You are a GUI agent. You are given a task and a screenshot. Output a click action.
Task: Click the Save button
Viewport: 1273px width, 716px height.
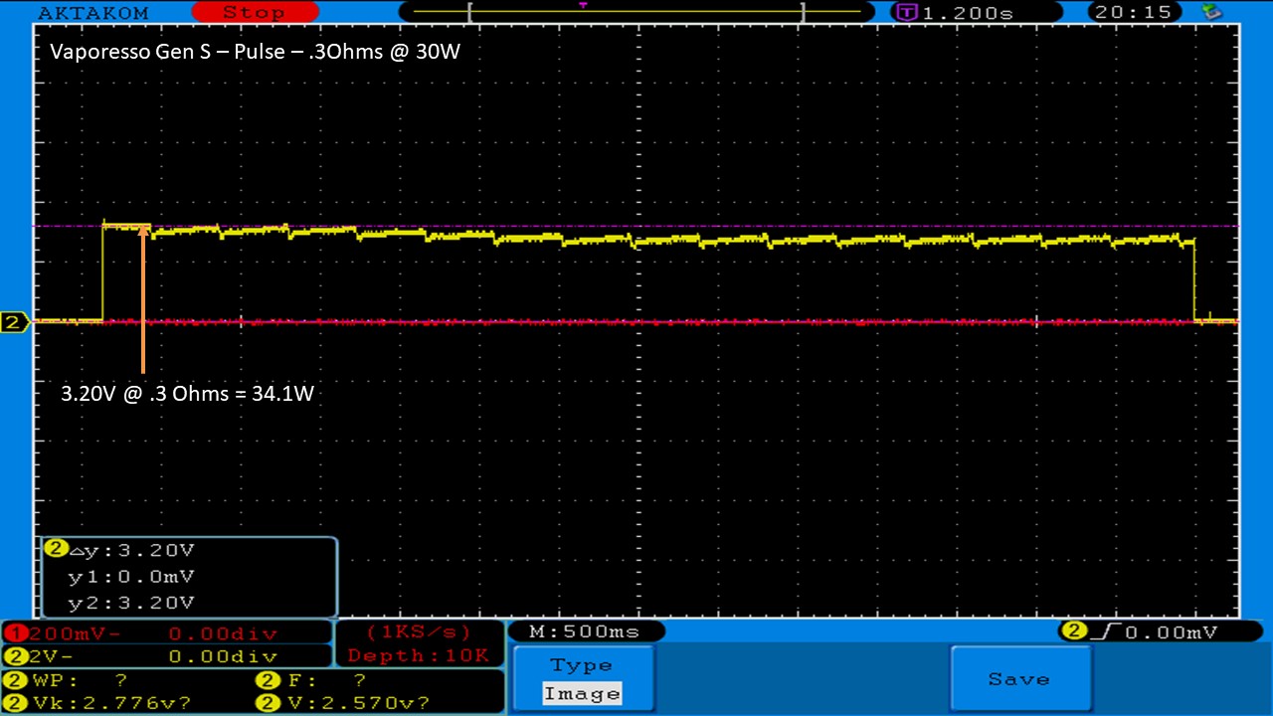click(1019, 679)
